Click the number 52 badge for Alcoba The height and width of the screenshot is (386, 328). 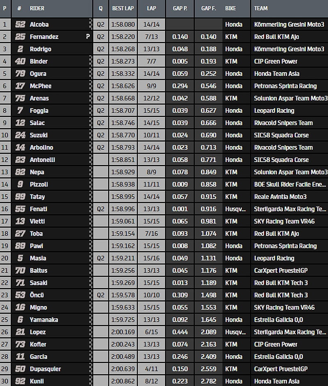click(20, 25)
